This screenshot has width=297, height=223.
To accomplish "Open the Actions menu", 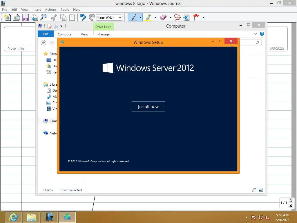I will (x=50, y=10).
